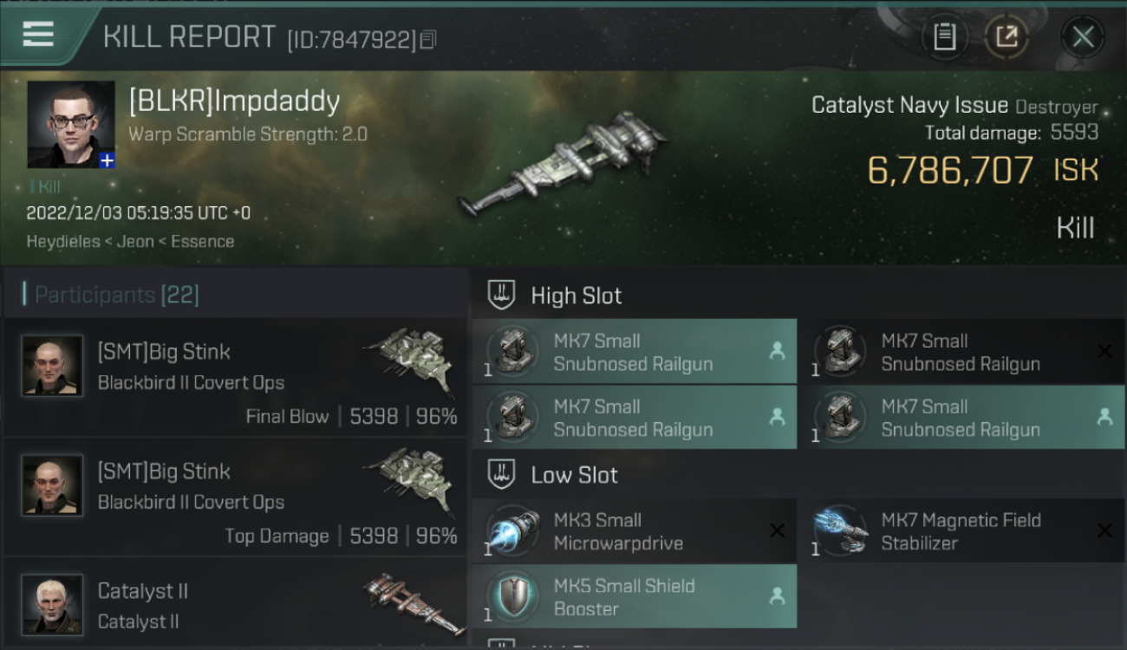Click the Heydieles system location link
The height and width of the screenshot is (650, 1127).
[x=63, y=242]
